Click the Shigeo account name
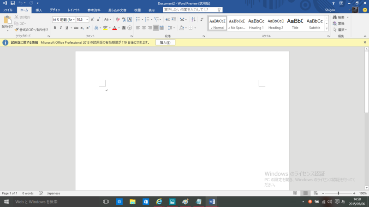The width and height of the screenshot is (369, 207). (x=330, y=10)
